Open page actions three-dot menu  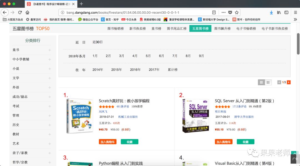point(223,12)
